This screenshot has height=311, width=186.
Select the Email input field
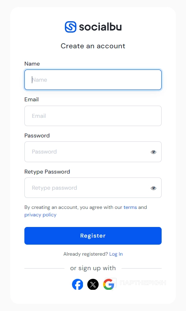pyautogui.click(x=93, y=116)
